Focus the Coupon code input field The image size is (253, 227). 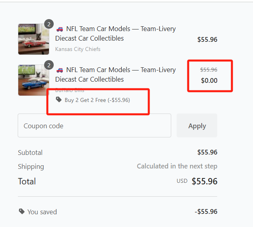tap(94, 126)
